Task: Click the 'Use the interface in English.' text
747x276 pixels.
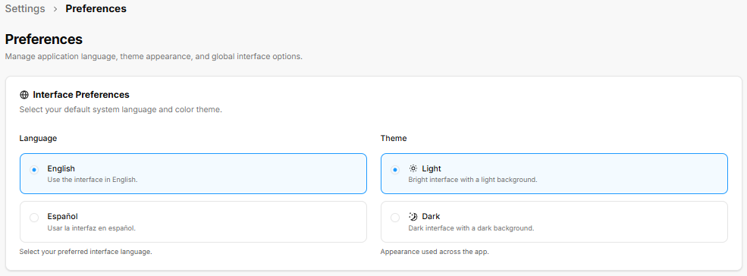Action: [x=93, y=180]
